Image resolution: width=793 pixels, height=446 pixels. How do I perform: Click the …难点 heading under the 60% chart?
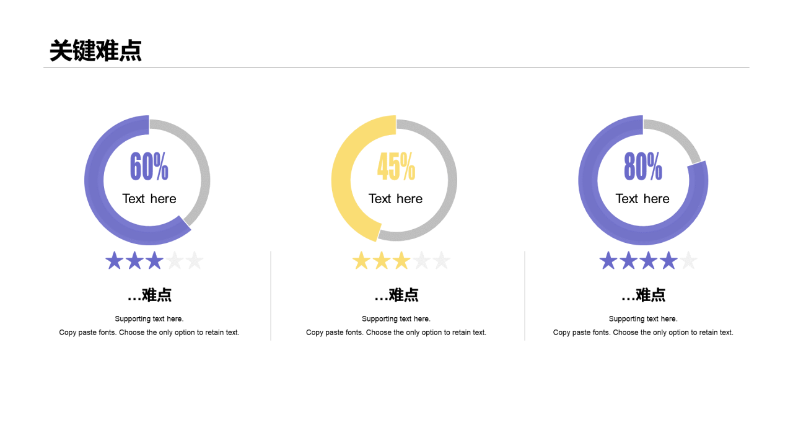point(149,295)
